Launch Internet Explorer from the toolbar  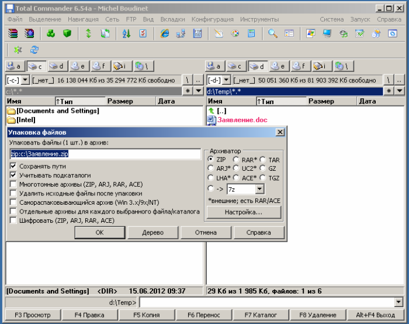(165, 34)
